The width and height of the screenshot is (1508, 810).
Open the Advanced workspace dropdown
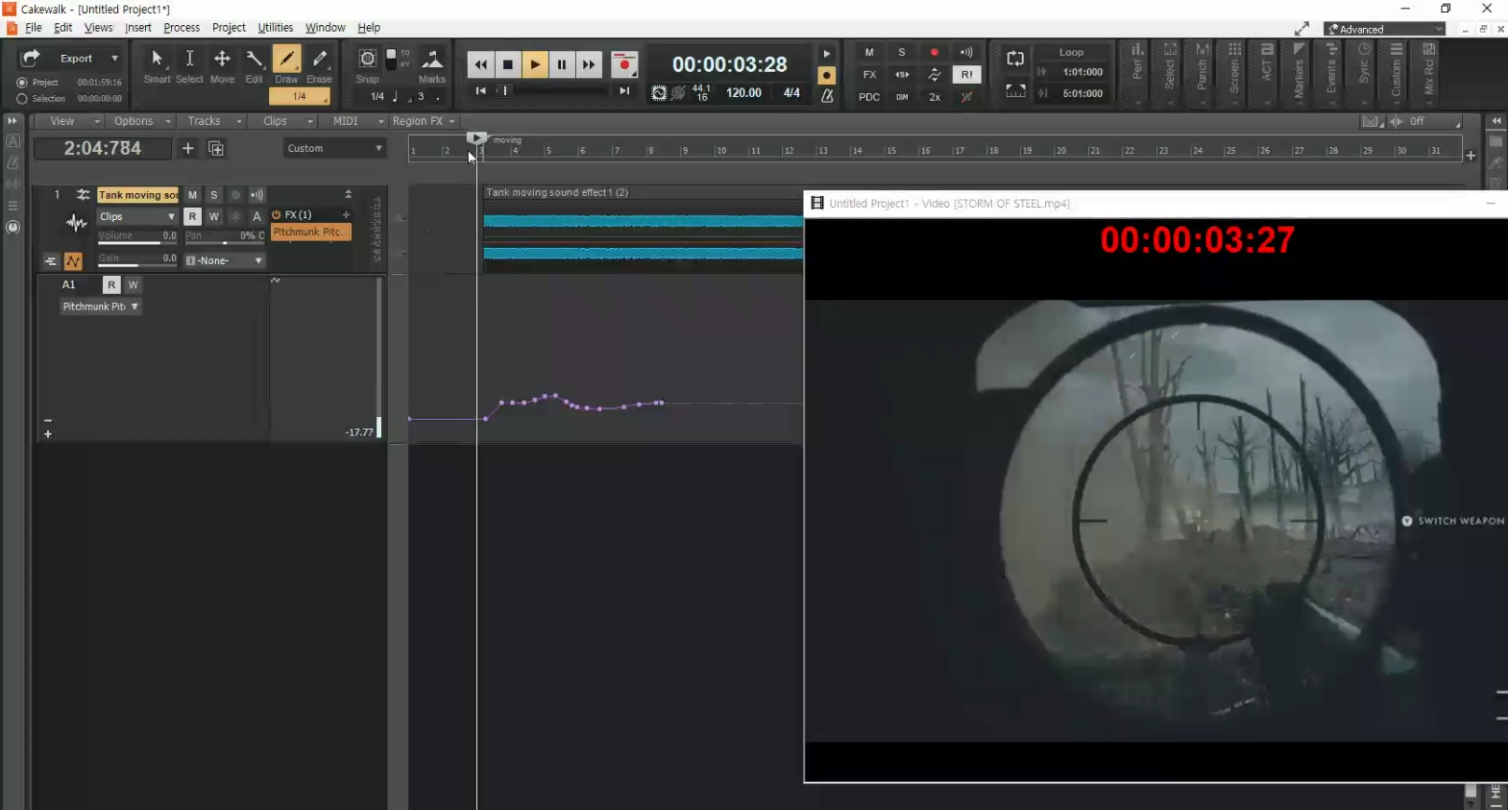click(1384, 29)
